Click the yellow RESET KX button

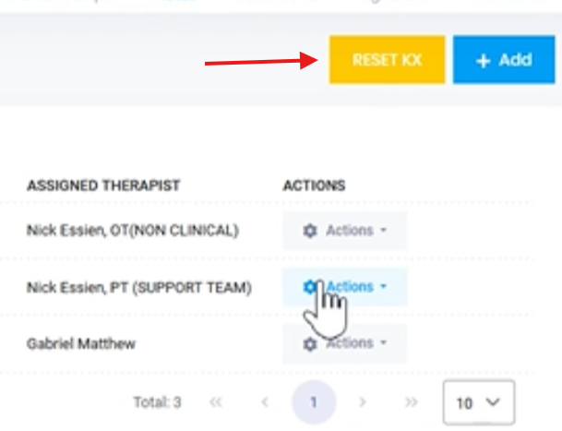387,60
